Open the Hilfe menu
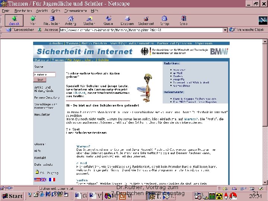The image size is (268, 201). coord(94,11)
